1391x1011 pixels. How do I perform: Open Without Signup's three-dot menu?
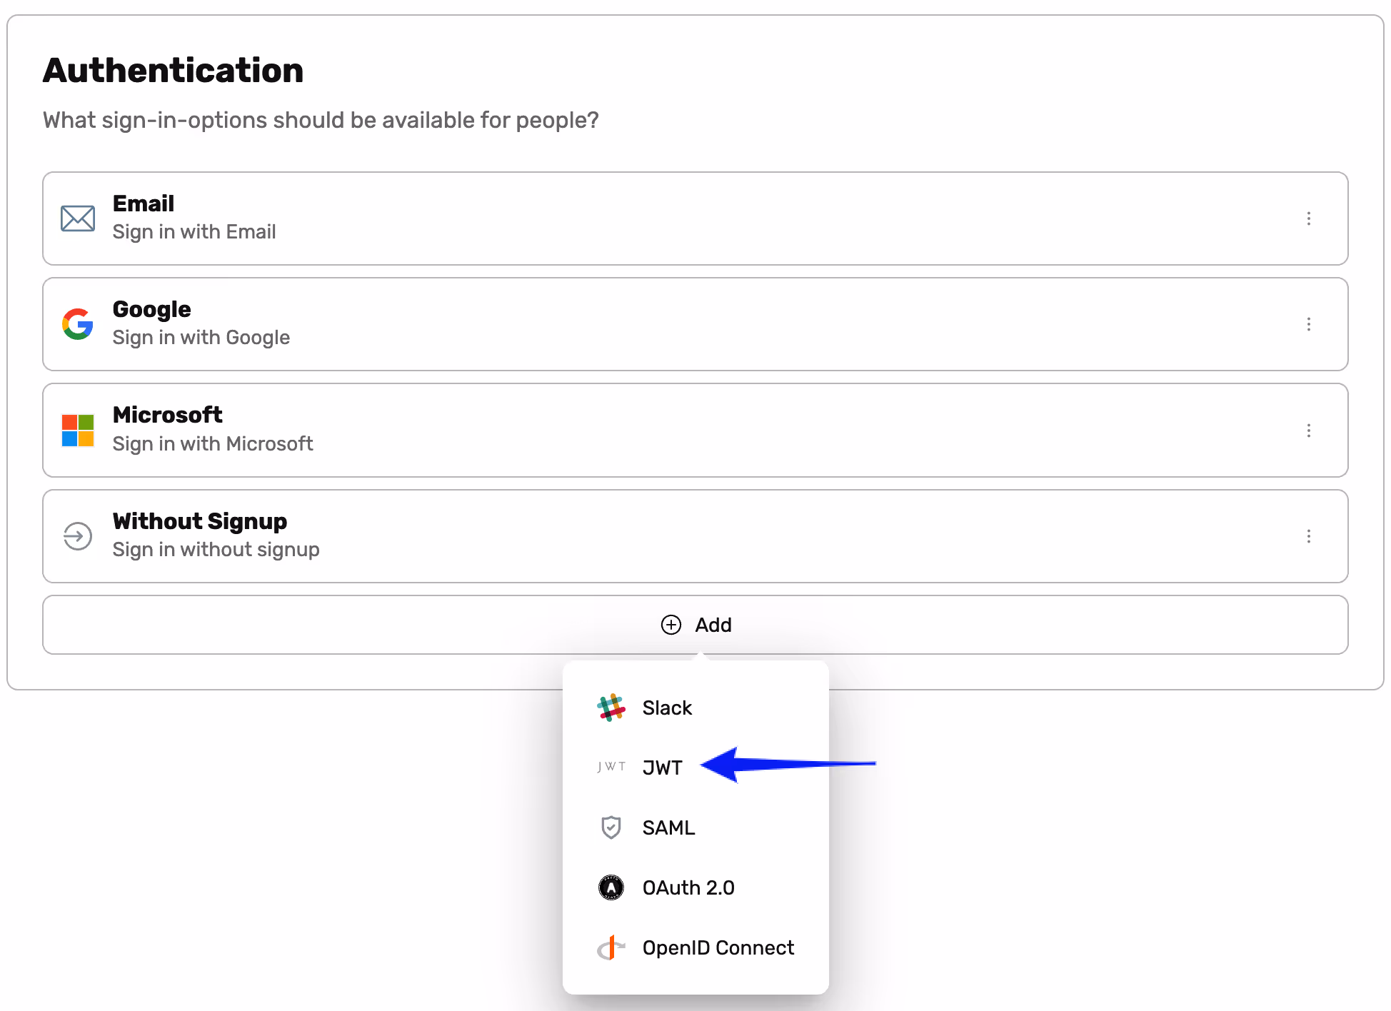click(x=1309, y=536)
